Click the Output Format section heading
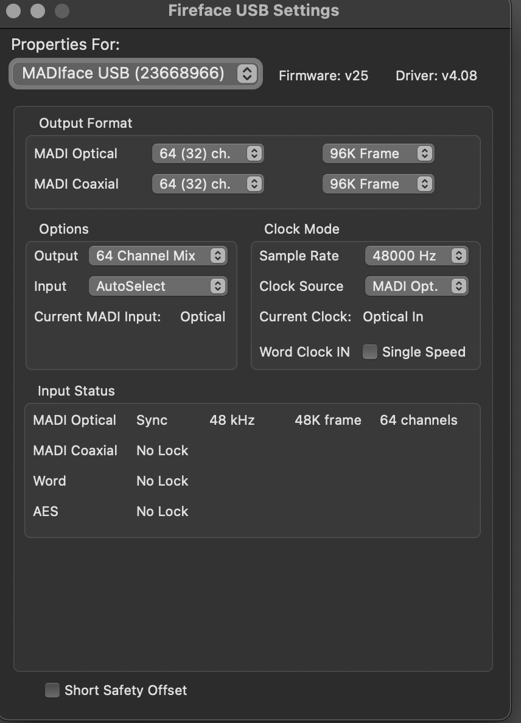 pyautogui.click(x=86, y=123)
